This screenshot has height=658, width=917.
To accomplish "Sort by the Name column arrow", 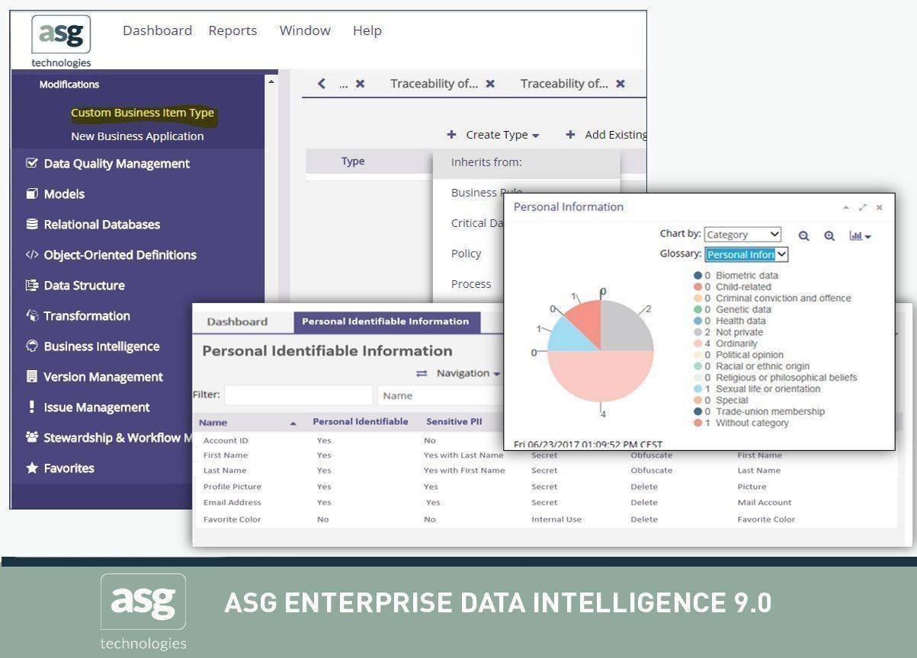I will point(293,423).
